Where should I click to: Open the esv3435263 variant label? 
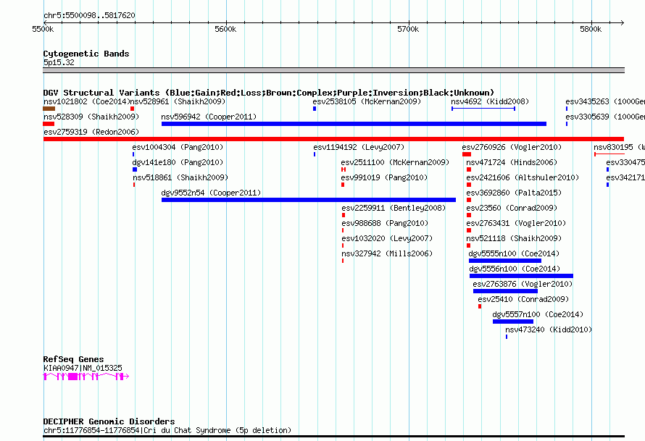click(x=605, y=101)
